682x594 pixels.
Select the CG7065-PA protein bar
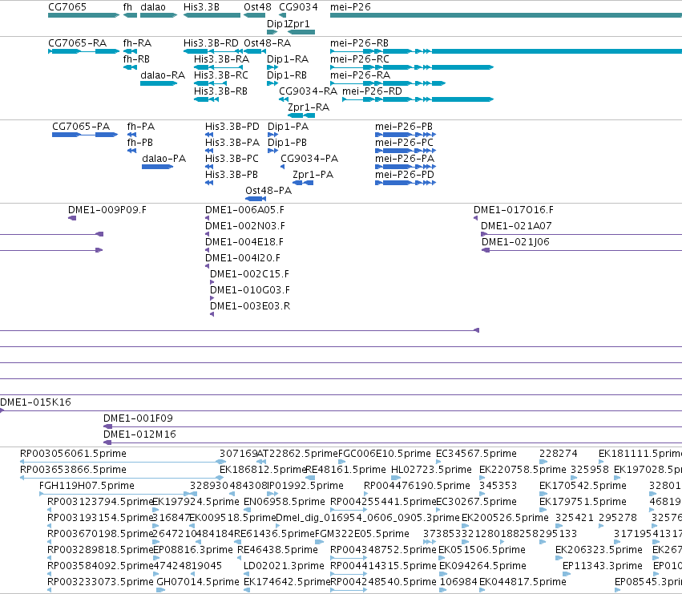point(85,135)
